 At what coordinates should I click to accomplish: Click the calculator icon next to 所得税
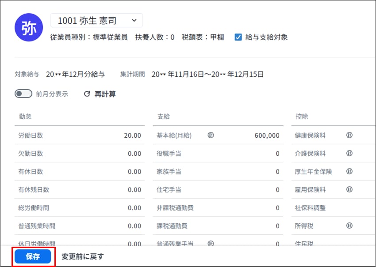pyautogui.click(x=349, y=226)
